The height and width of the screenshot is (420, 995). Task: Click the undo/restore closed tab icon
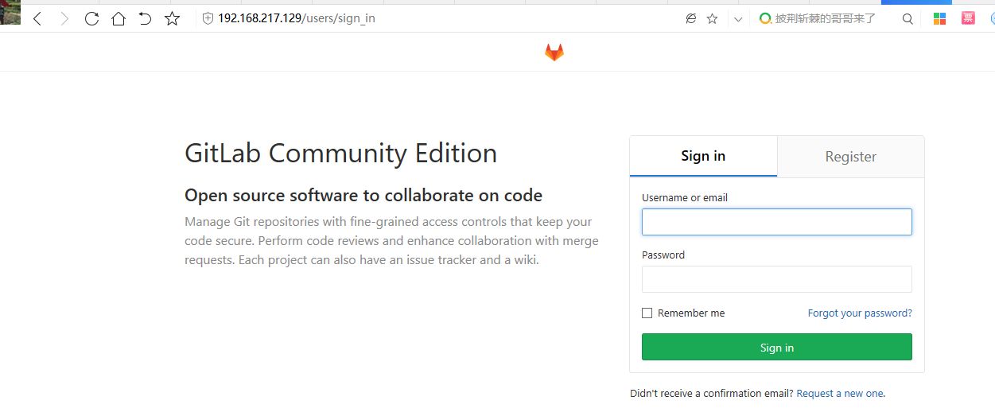(145, 18)
